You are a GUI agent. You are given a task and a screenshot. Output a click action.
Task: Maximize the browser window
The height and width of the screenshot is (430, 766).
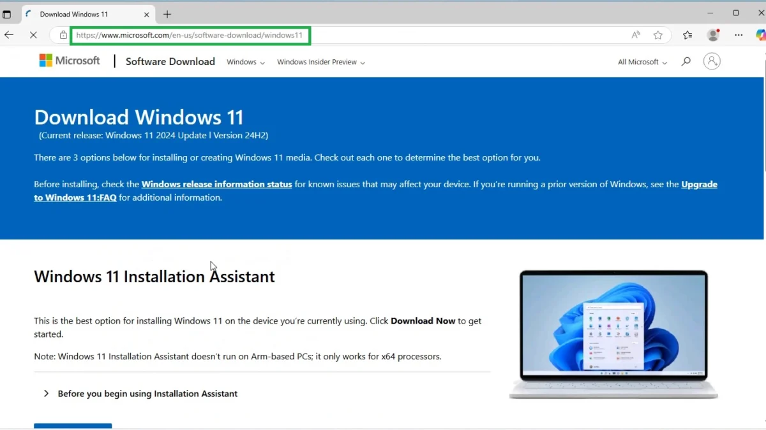(736, 13)
